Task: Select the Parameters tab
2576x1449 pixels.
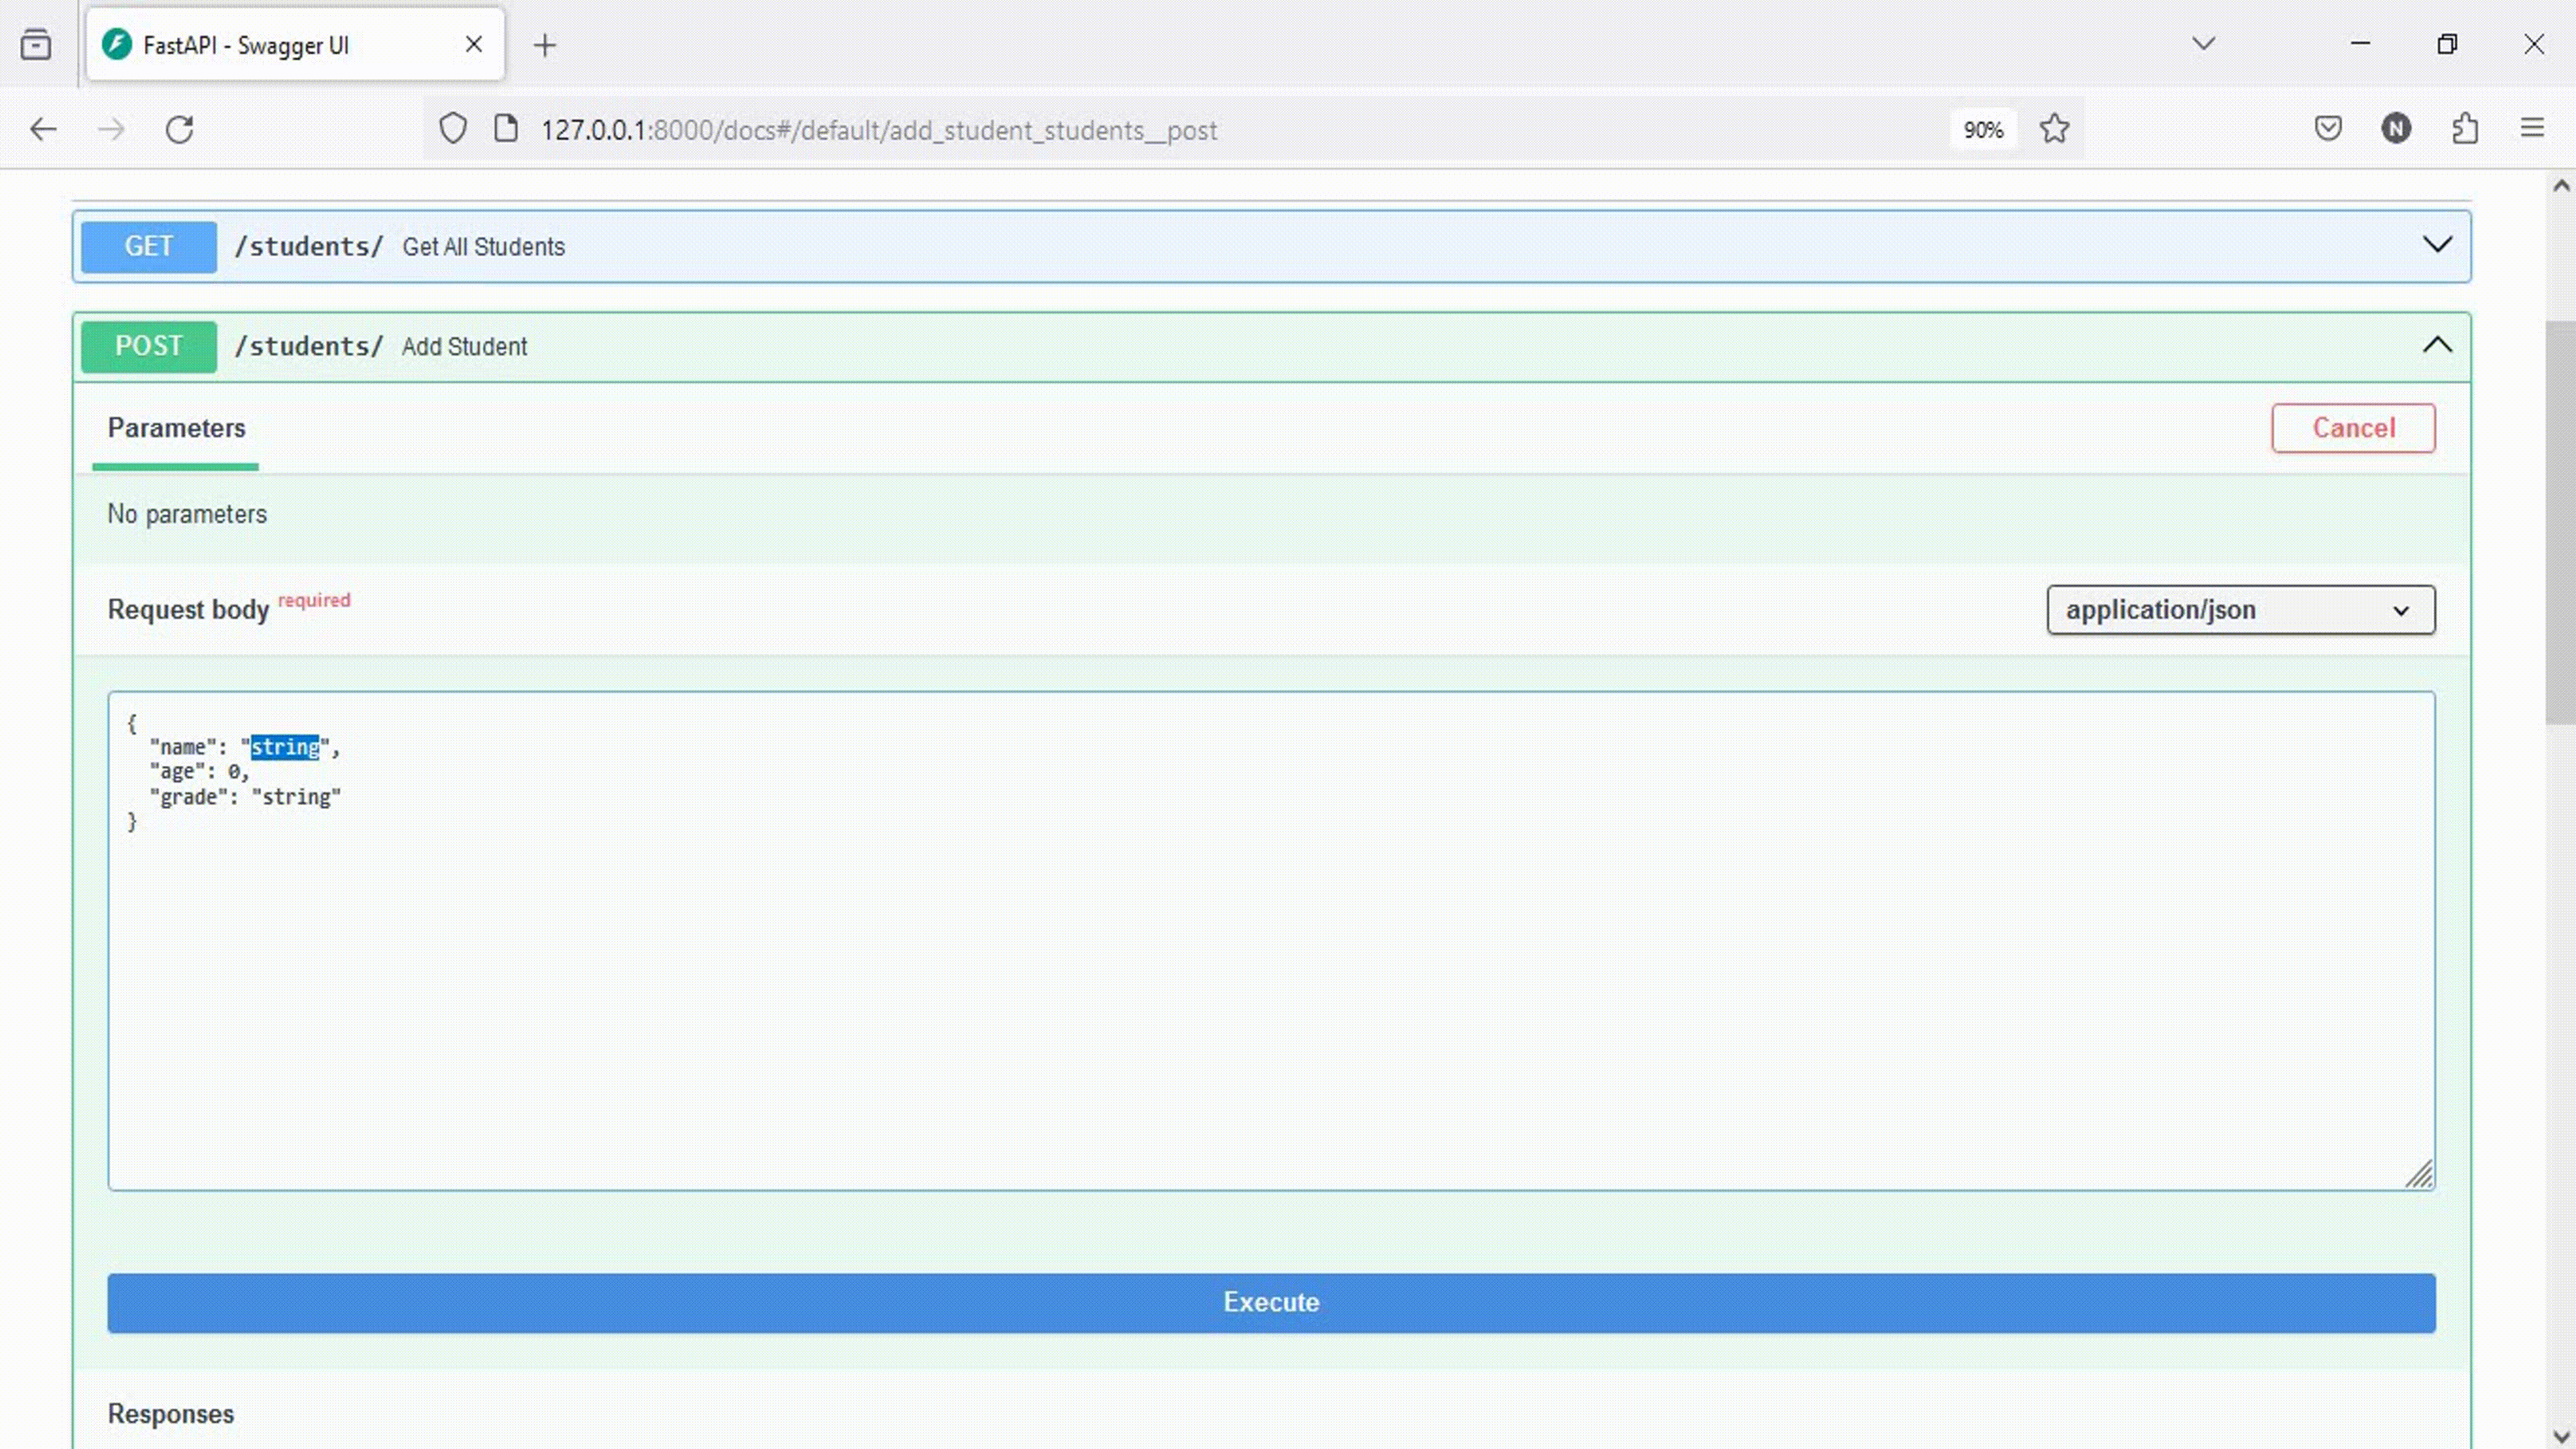Action: tap(176, 429)
